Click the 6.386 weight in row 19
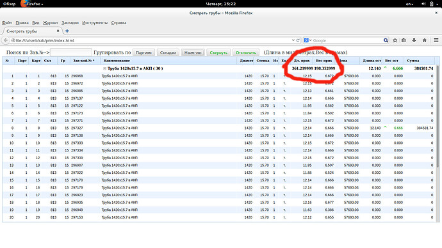 tap(329, 210)
